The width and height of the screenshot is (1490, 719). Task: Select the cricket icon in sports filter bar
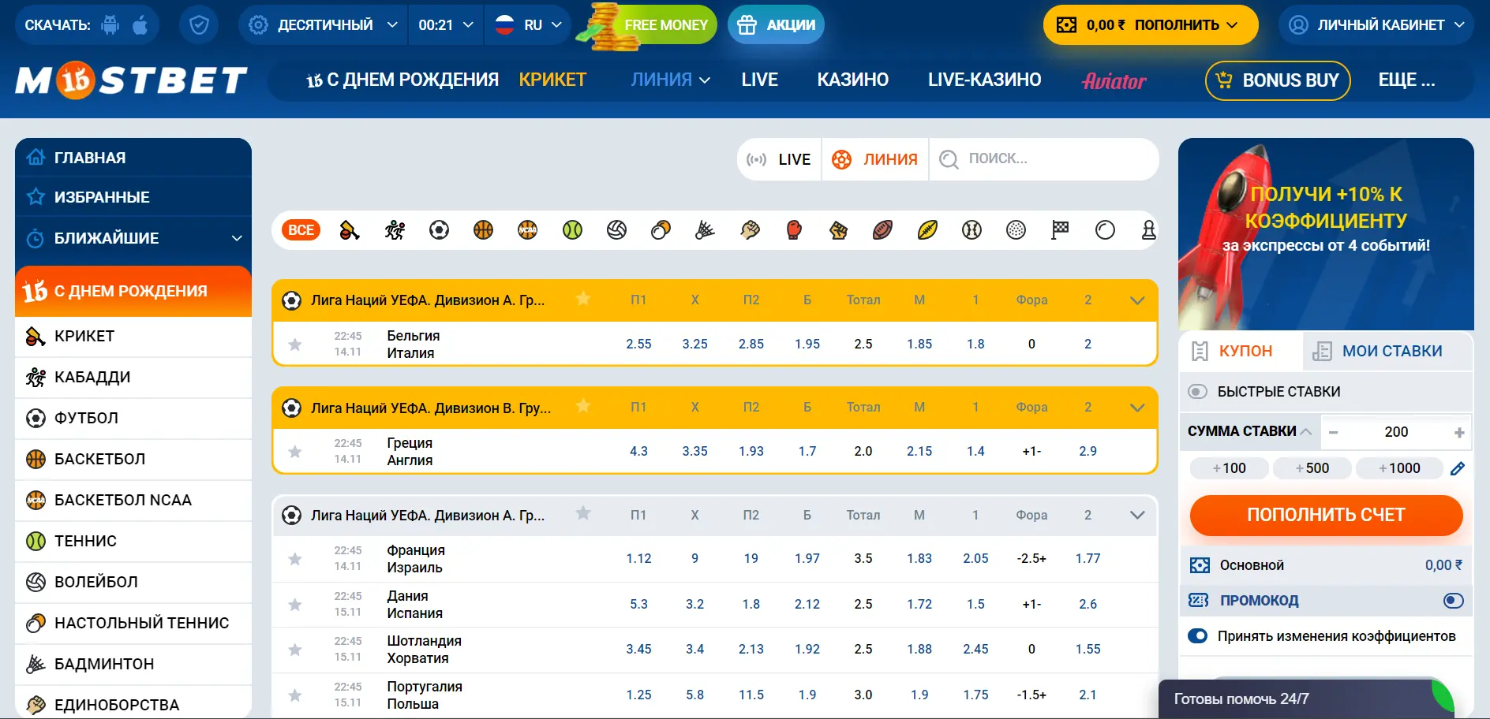pos(349,230)
